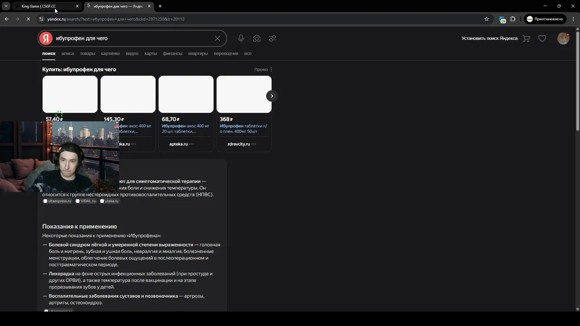Bookmark this page with star icon

(x=487, y=19)
